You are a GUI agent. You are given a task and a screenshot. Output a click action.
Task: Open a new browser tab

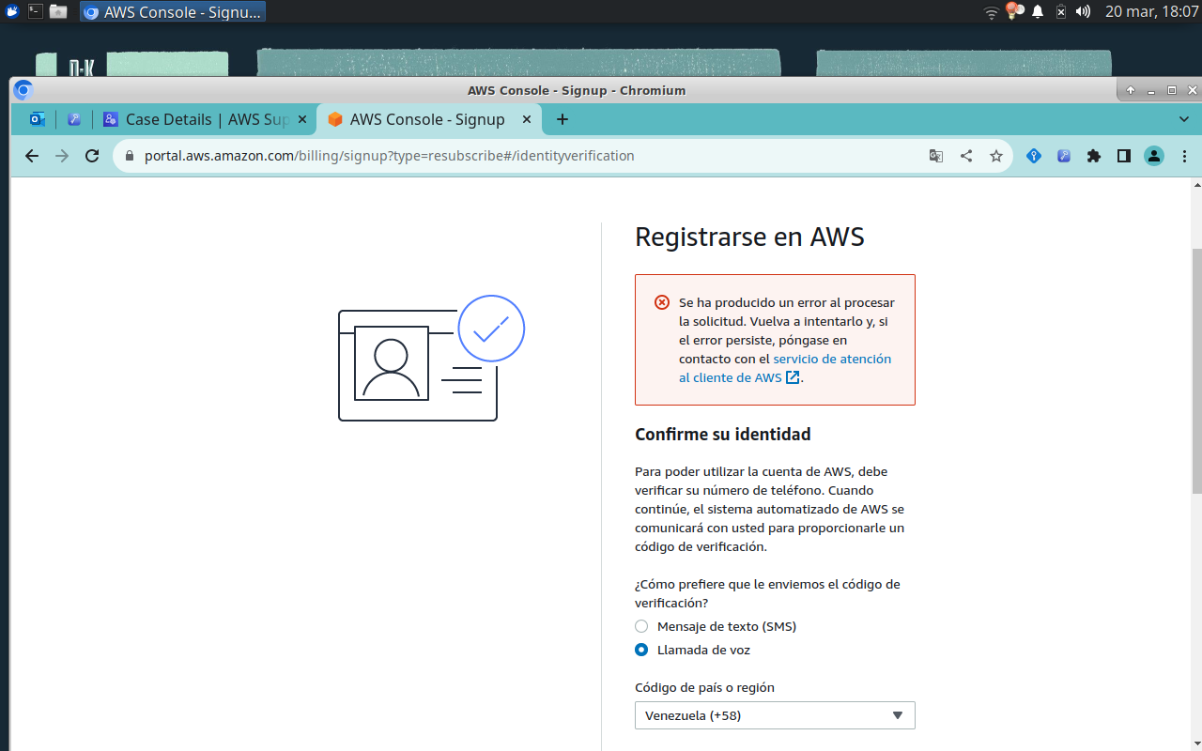(562, 119)
